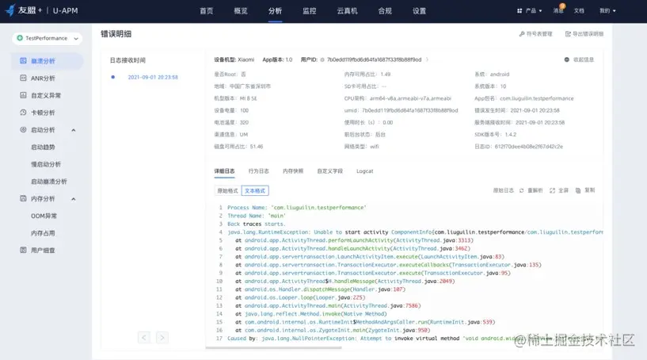
Task: Click the 崩溃分析 sidebar icon
Action: pos(23,61)
